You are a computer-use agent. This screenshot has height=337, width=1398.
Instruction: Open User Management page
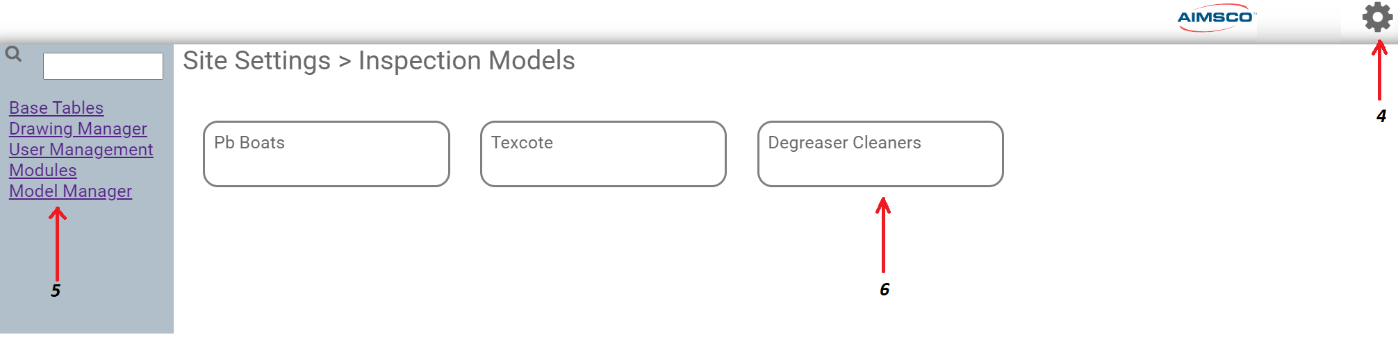coord(81,150)
